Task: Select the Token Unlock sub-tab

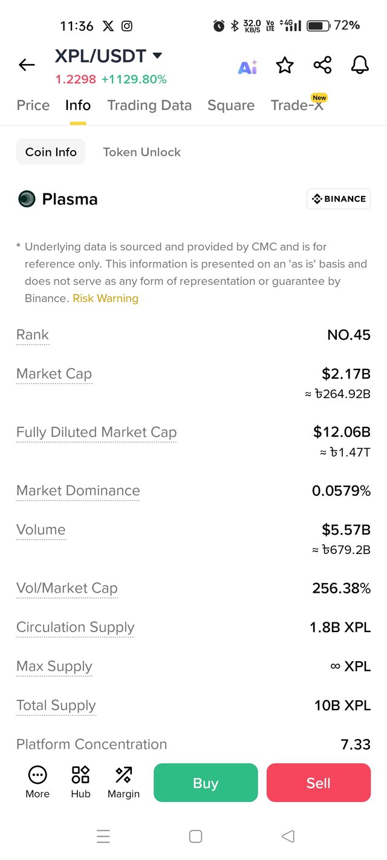Action: point(141,152)
